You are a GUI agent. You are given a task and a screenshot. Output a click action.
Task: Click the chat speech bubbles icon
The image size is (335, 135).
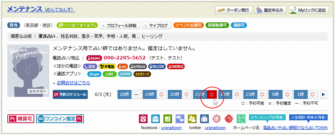[180, 119]
